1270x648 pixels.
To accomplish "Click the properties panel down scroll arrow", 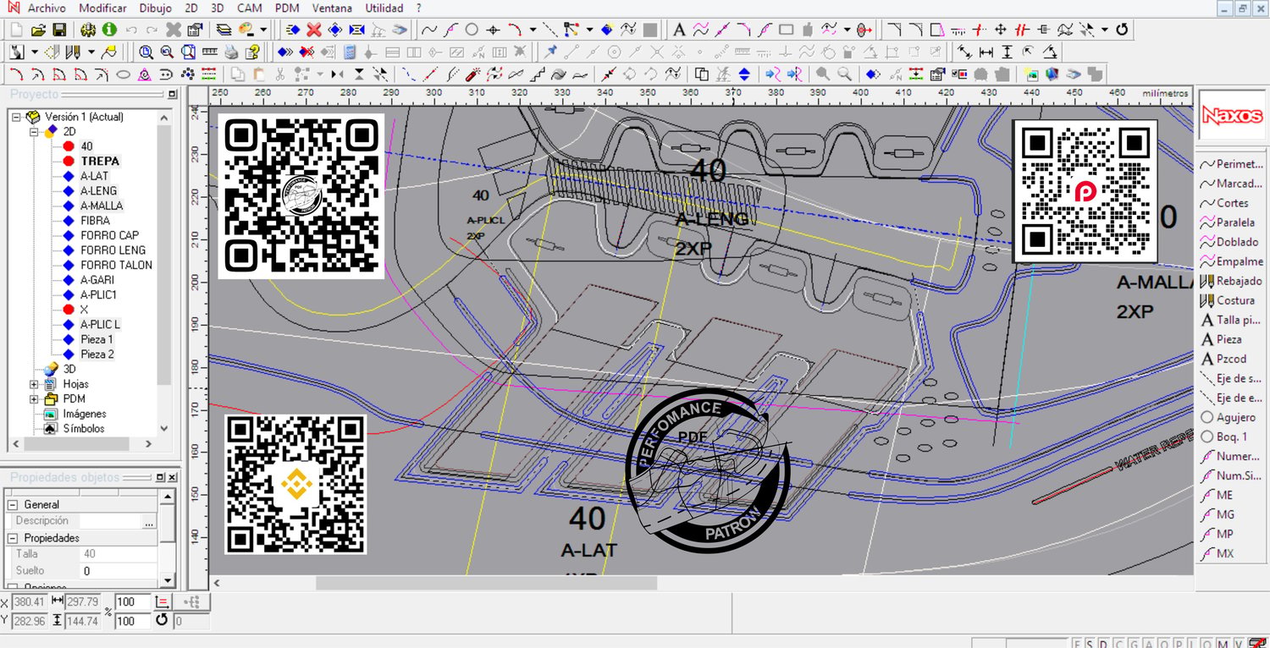I will coord(167,581).
